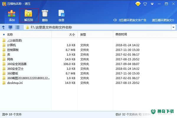The image size is (177, 118).
Task: Click the folder icon of 计算机 row
Action: coord(4,45)
